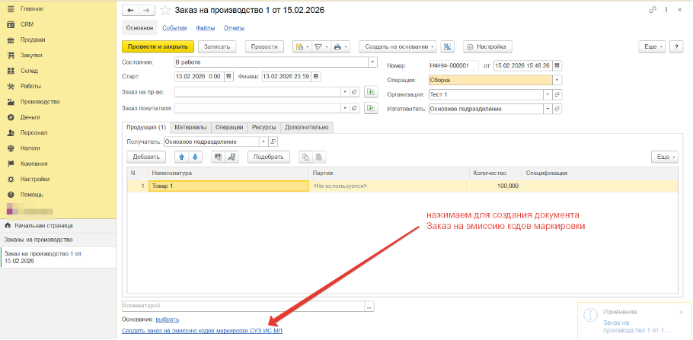Click the favorites star next to document title
Viewport: 693px width, 340px height.
pos(165,10)
